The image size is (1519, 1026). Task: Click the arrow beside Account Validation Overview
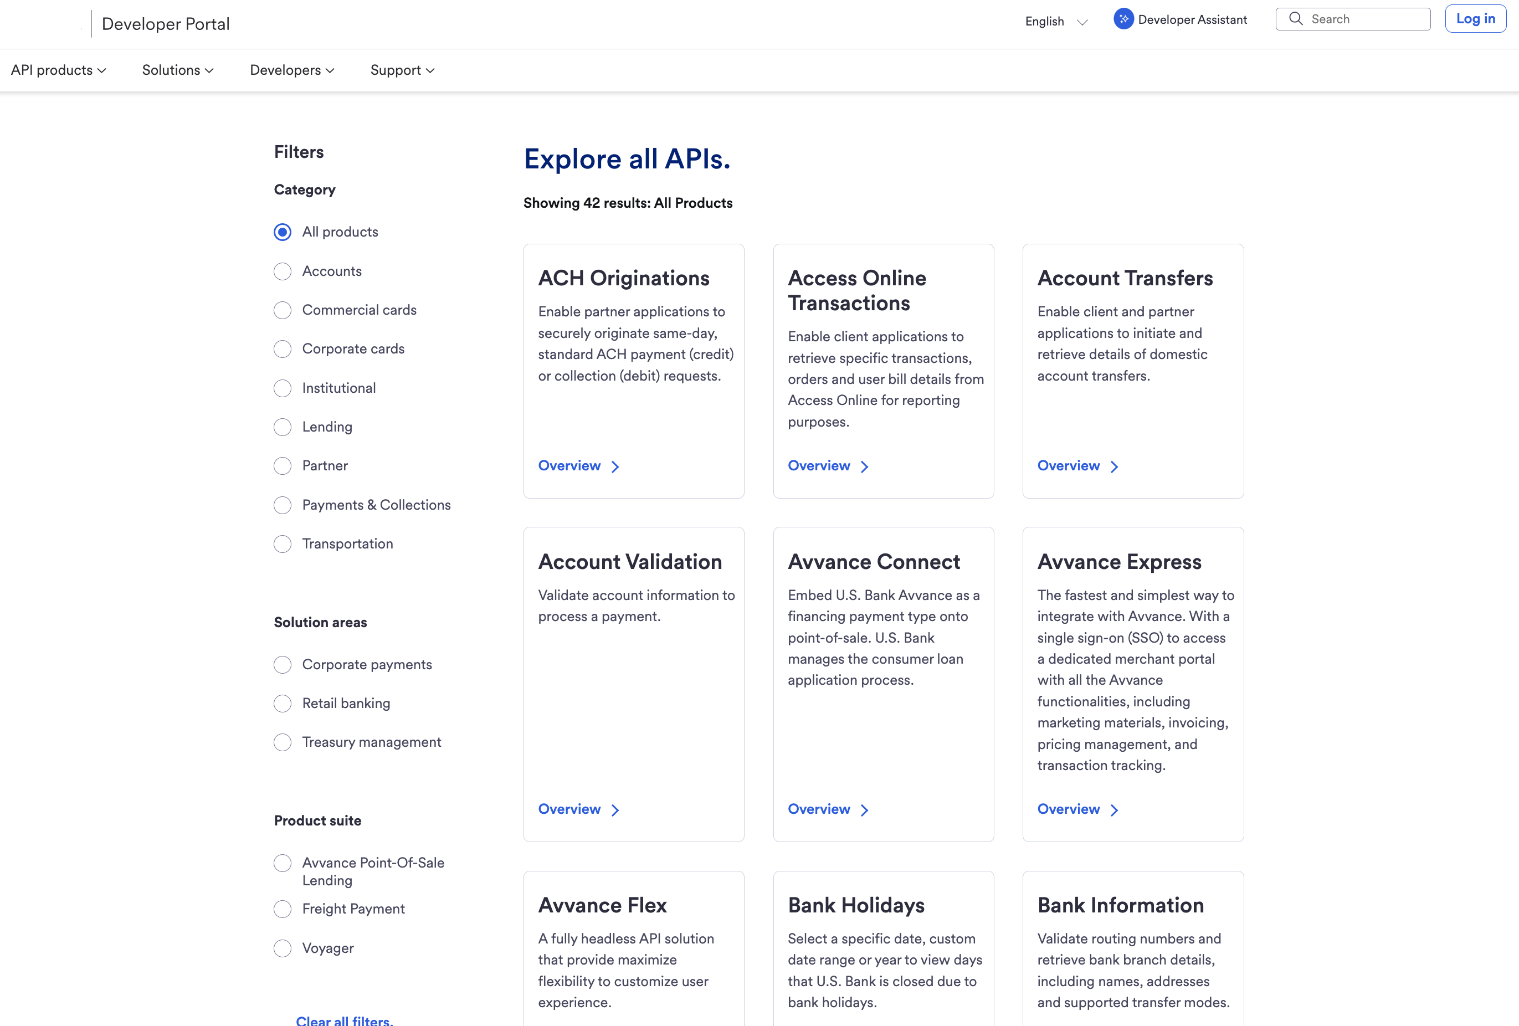click(x=615, y=810)
